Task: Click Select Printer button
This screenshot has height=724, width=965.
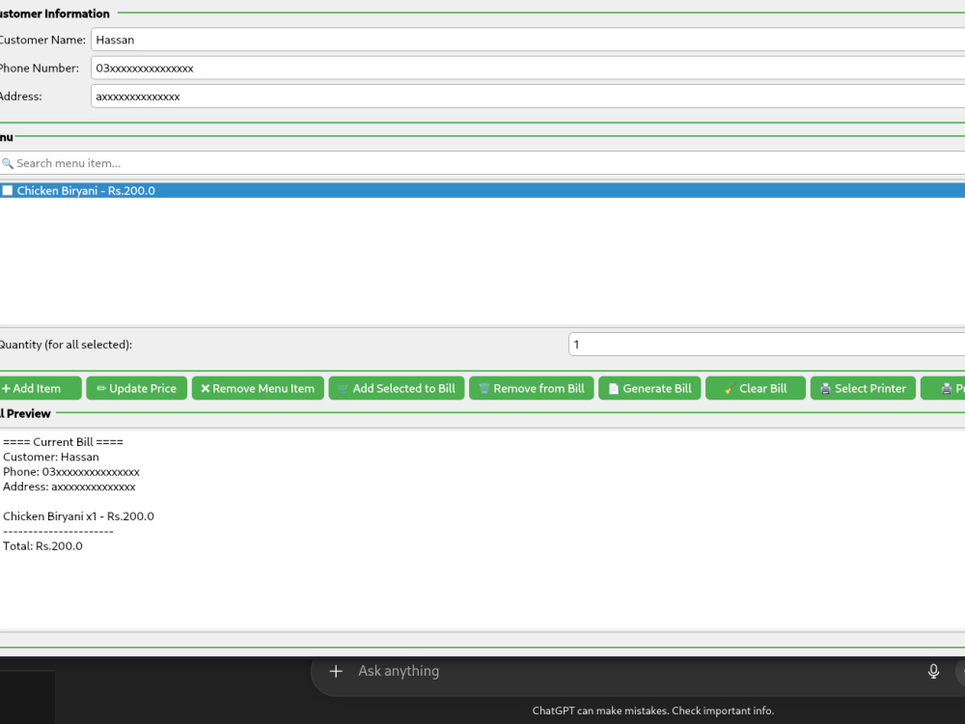Action: 864,388
